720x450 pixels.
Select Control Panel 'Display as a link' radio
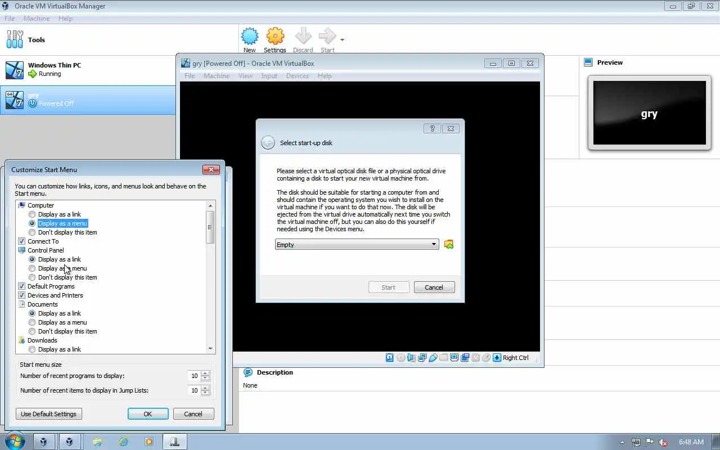coord(32,259)
